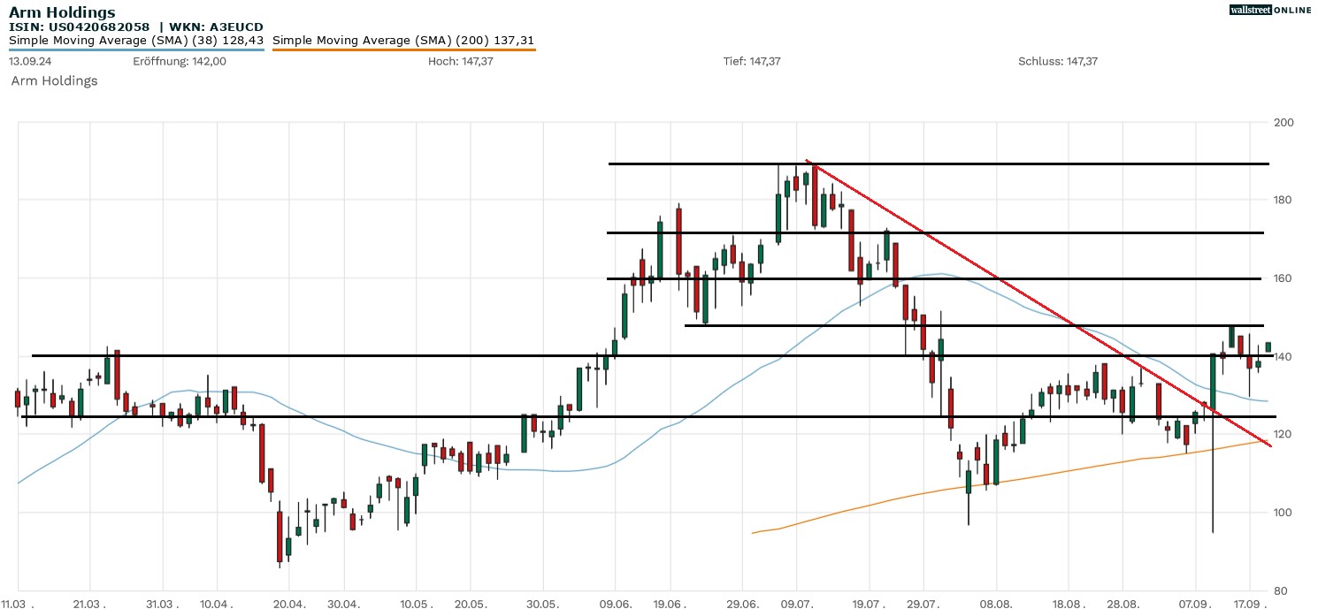Click the 07.09. date axis label

[x=1195, y=604]
